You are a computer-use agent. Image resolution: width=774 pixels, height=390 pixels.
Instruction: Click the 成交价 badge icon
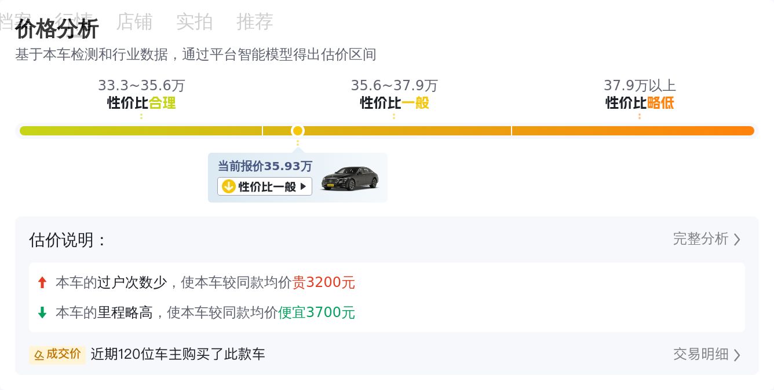(39, 354)
